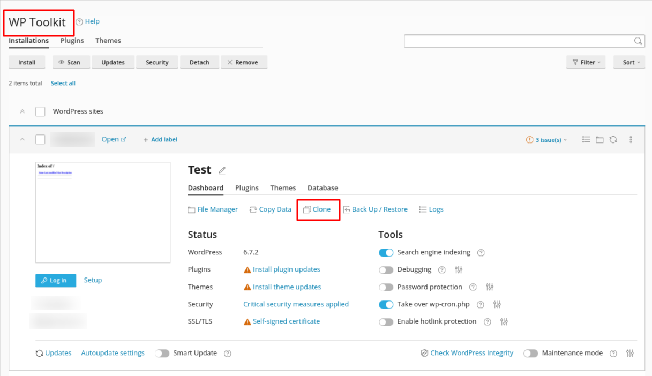Disable Search engine indexing toggle
The height and width of the screenshot is (376, 652).
[386, 253]
